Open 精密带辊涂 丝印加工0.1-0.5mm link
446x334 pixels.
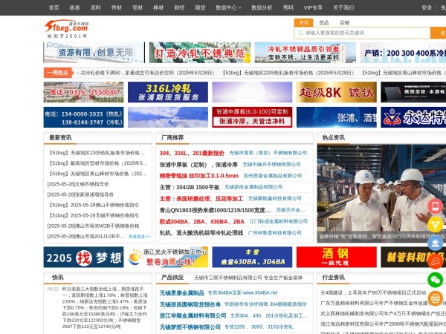[x=198, y=176]
